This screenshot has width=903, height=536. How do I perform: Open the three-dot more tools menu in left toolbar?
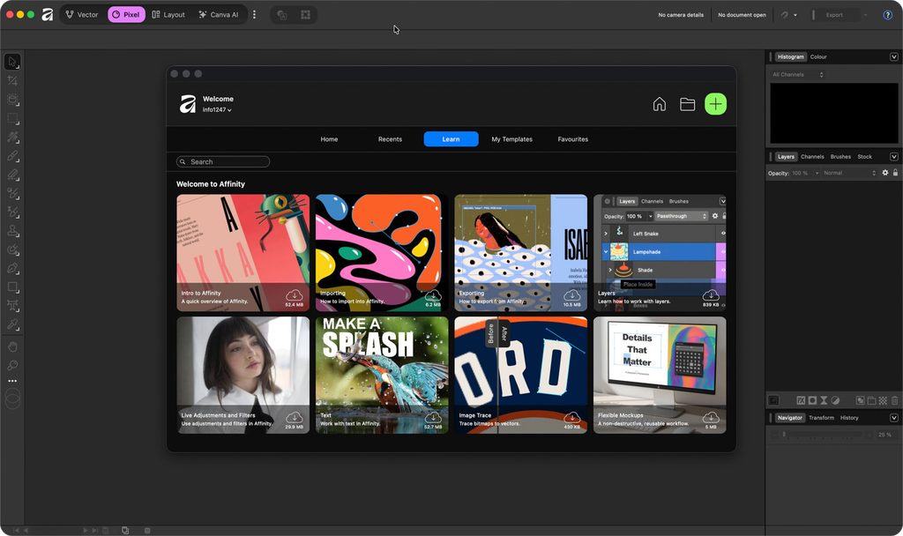pos(12,381)
